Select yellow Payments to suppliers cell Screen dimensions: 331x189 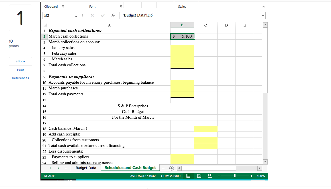point(182,157)
